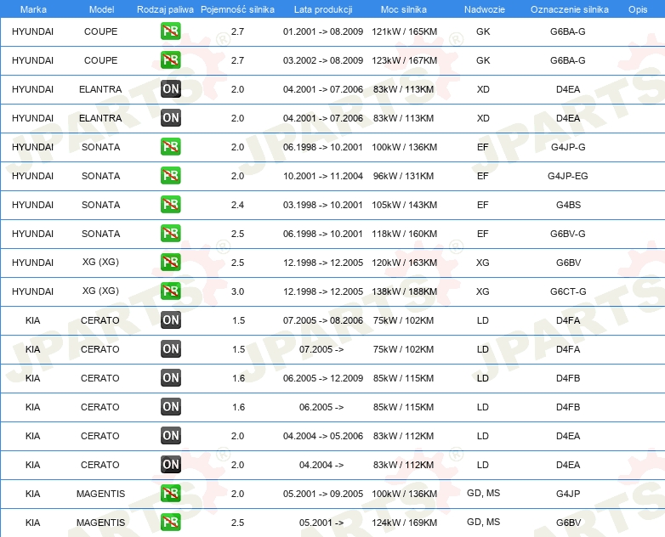Select the Moc silnika column header
Image resolution: width=665 pixels, height=537 pixels.
coord(404,9)
